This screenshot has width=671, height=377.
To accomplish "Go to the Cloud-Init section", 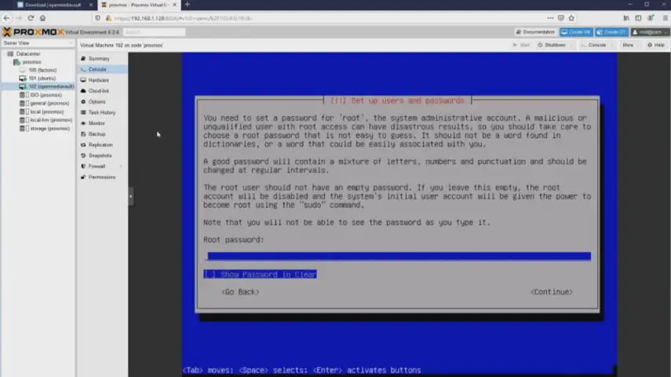I will pos(98,91).
